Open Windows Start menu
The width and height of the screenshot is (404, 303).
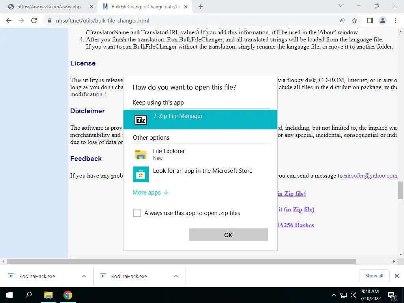coord(9,295)
